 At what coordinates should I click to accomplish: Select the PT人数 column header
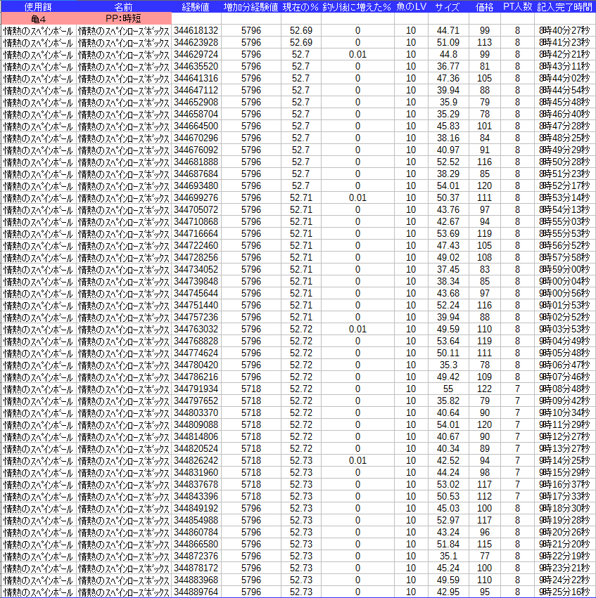(x=517, y=6)
